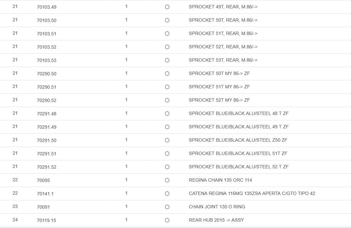Click the CATENA REGINA 116MG description
351x228 pixels.
pyautogui.click(x=252, y=193)
